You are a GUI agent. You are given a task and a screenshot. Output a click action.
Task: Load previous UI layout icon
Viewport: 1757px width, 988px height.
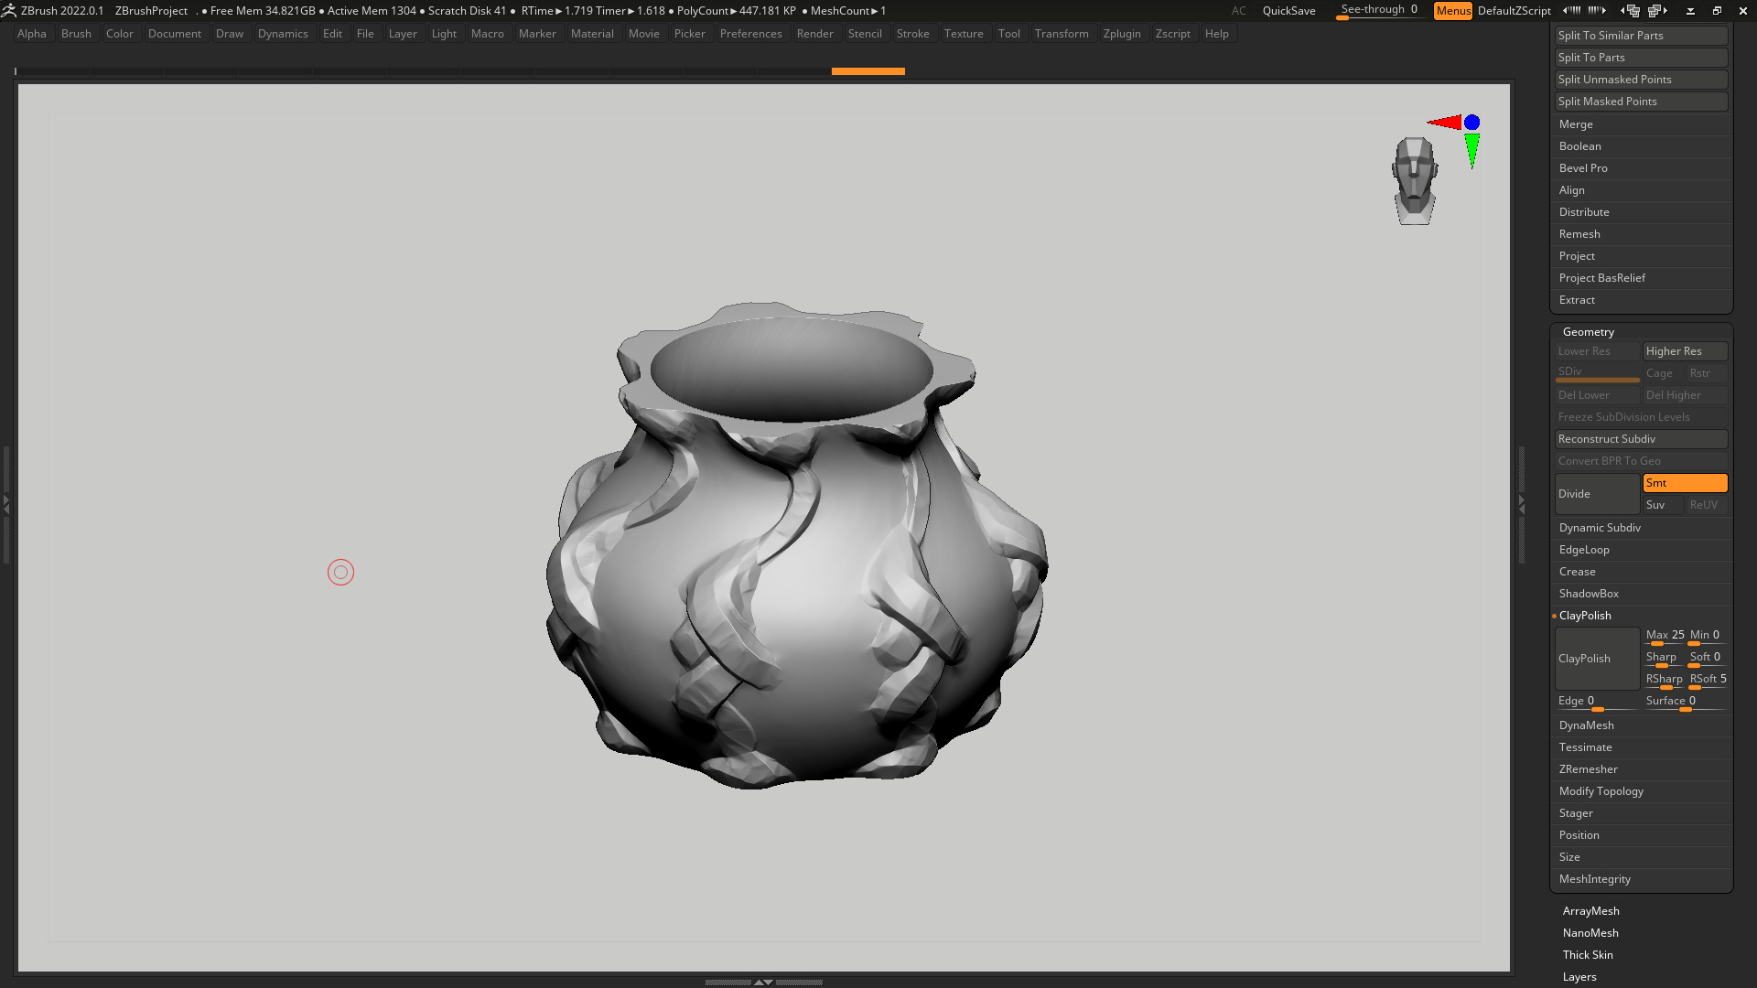coord(1630,10)
